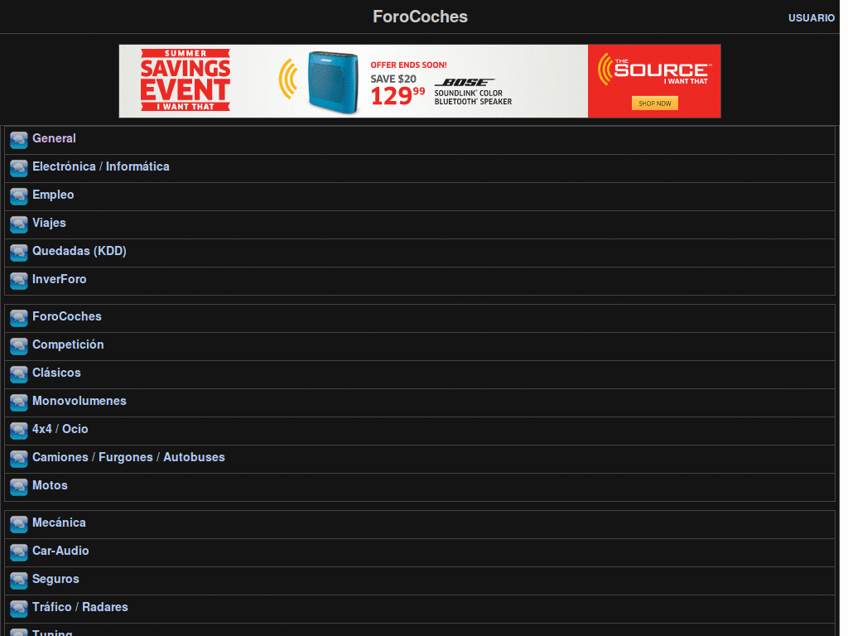Click the icon next to 4x4 / Ocio
Viewport: 848px width, 636px height.
point(19,431)
